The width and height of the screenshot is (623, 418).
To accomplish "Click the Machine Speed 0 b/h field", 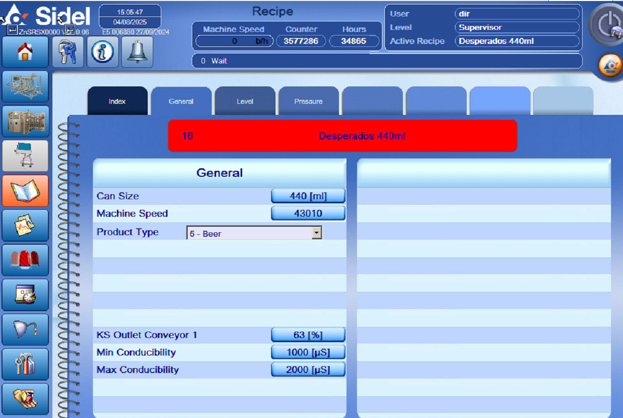I will [x=234, y=41].
